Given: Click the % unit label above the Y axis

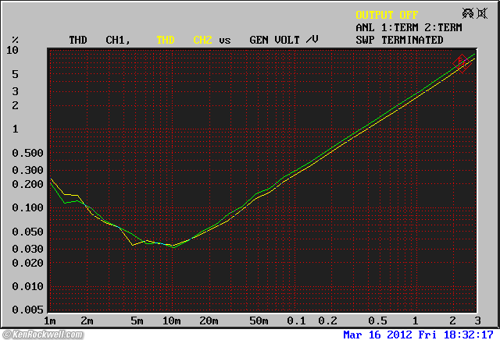Looking at the screenshot, I should point(15,40).
